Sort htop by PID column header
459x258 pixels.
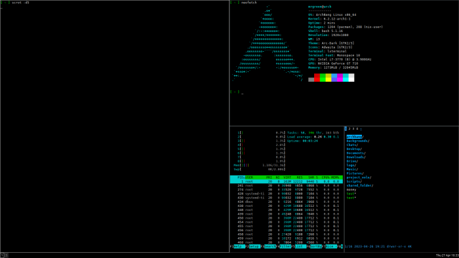[241, 177]
